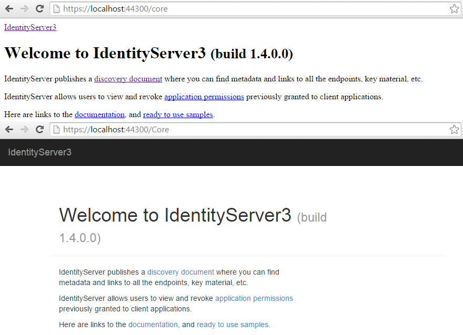Reload the page in the bottom browser window
Viewport: 463px width, 335px height.
[x=39, y=130]
